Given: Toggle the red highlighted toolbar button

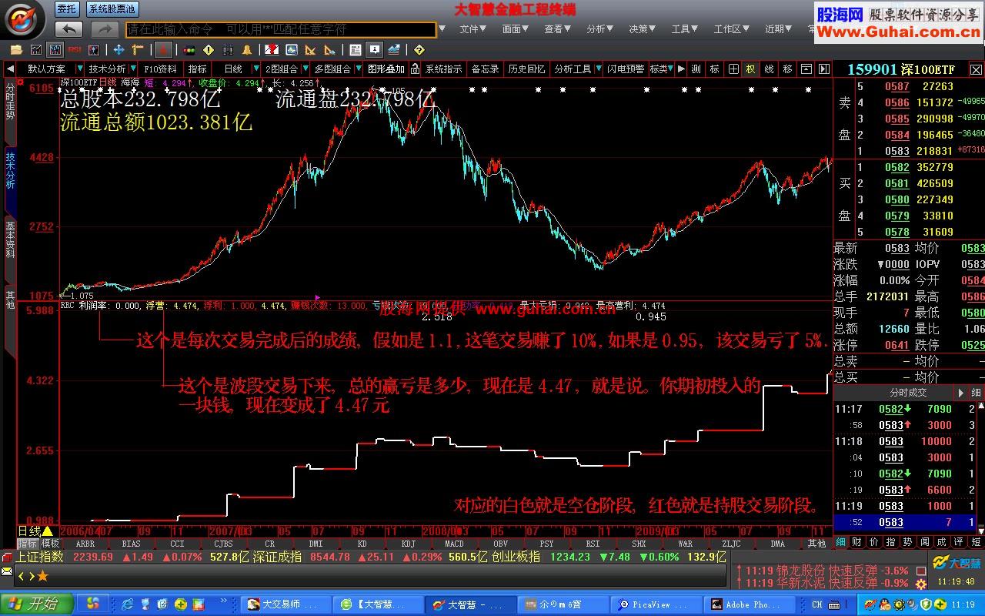Looking at the screenshot, I should [x=163, y=50].
